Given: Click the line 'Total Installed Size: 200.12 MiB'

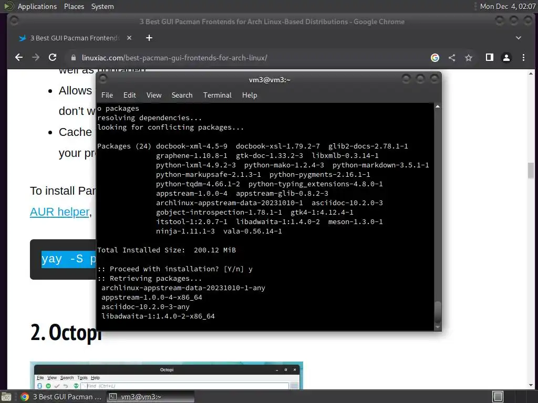Looking at the screenshot, I should [167, 250].
